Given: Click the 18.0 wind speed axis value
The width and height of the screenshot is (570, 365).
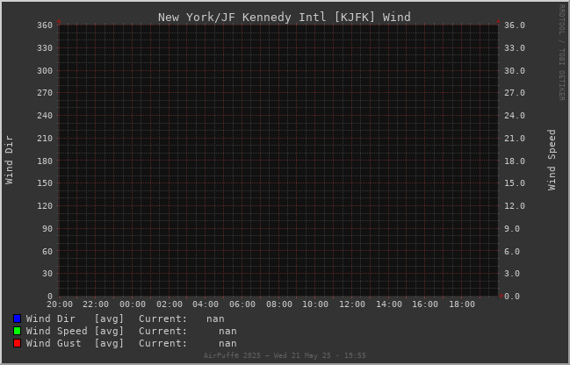Looking at the screenshot, I should [515, 161].
